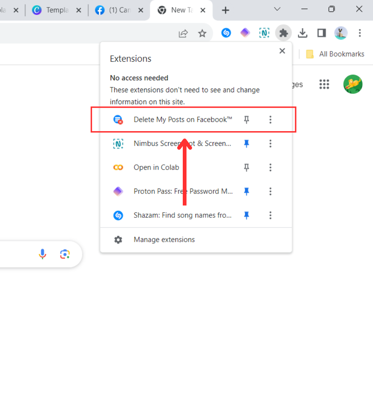Search by image with Google Lens icon

pyautogui.click(x=65, y=254)
